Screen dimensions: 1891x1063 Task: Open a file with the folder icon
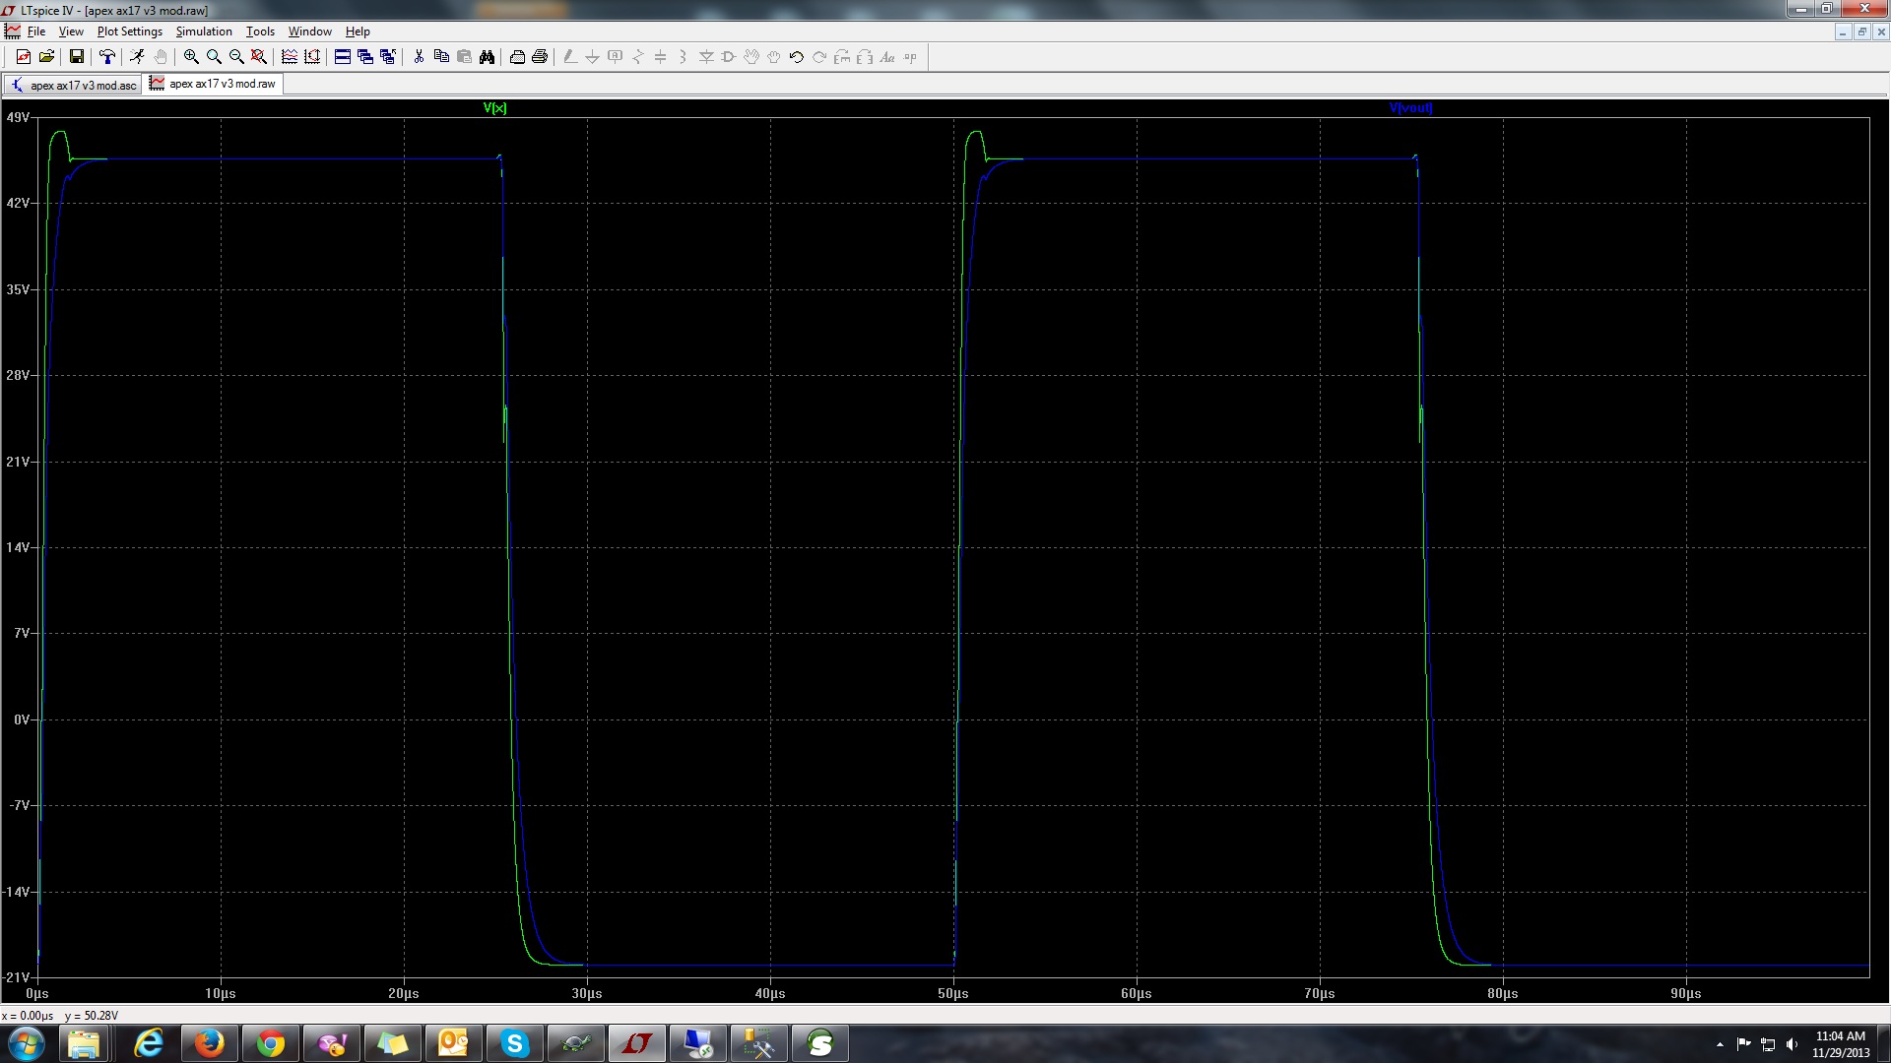tap(46, 57)
